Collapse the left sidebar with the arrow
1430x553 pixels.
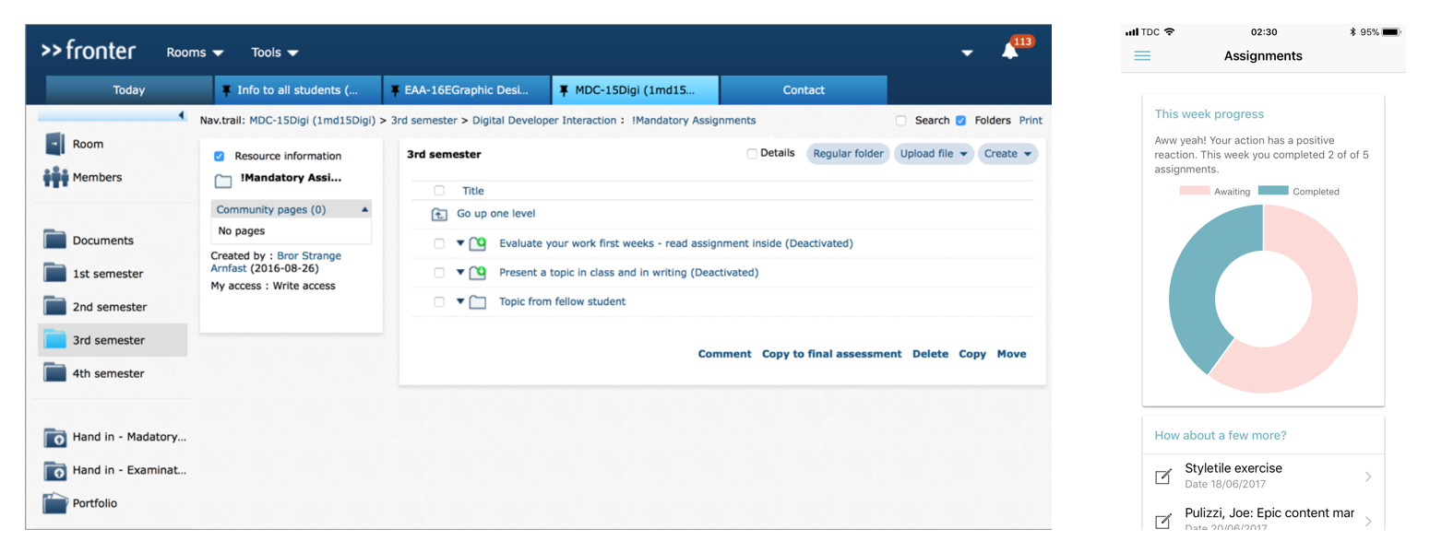click(x=181, y=115)
